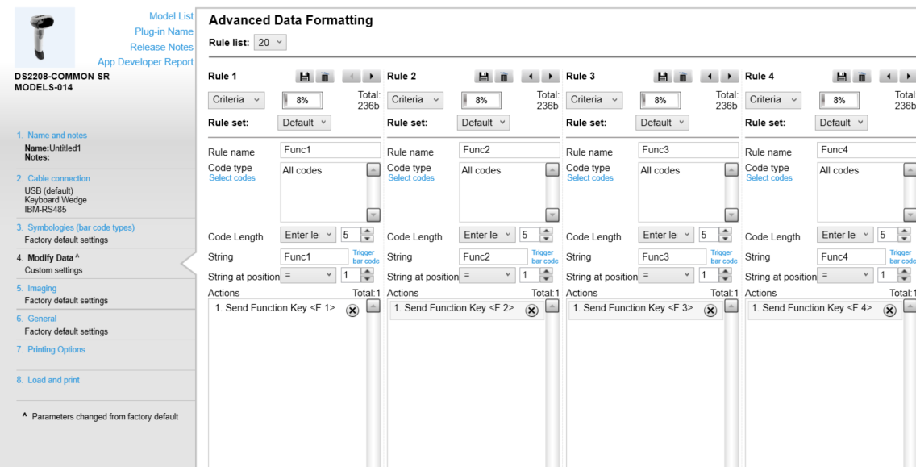
Task: Move Rule 4 using its left arrow icon
Action: click(888, 76)
